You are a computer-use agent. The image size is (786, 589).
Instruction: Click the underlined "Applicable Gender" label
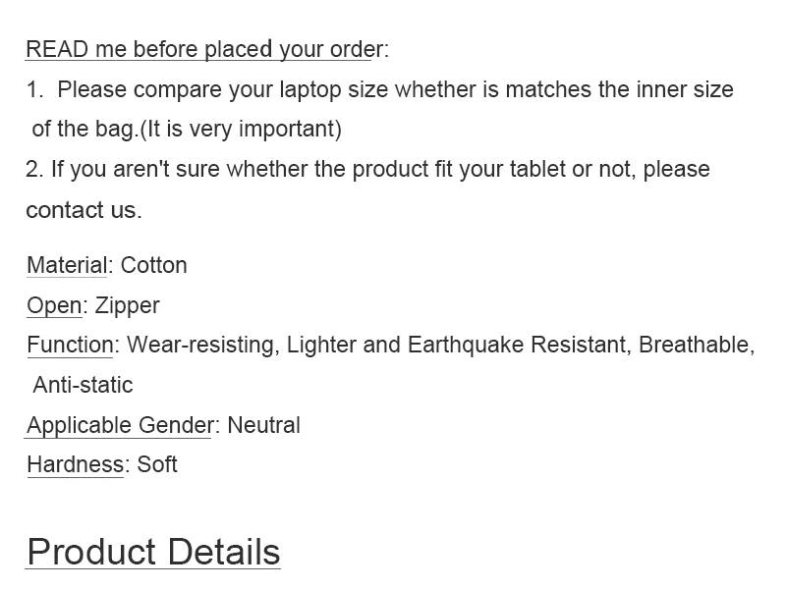120,425
